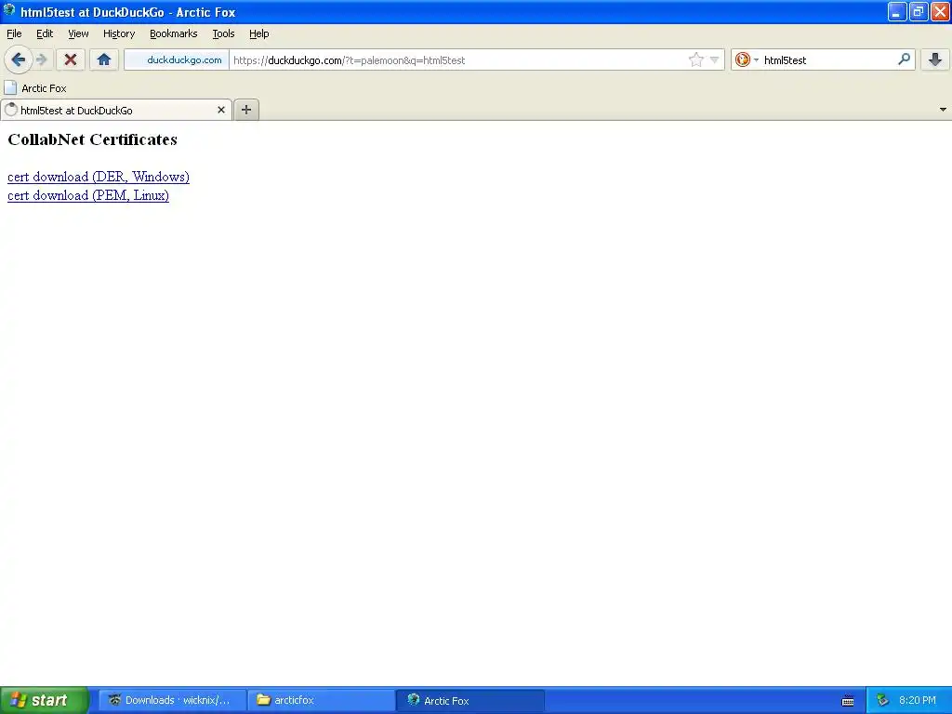Screen dimensions: 952x714
Task: Bookmark this page with the star icon
Action: tap(695, 59)
